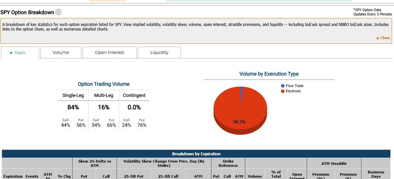Sort by the Events column

click(32, 176)
